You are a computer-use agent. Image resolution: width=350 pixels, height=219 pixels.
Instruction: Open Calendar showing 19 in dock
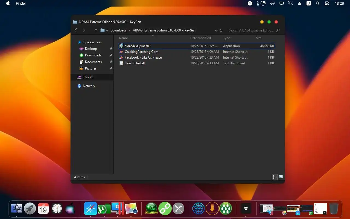pyautogui.click(x=43, y=209)
